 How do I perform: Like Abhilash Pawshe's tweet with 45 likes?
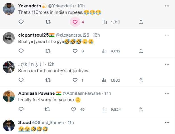pyautogui.click(x=73, y=109)
